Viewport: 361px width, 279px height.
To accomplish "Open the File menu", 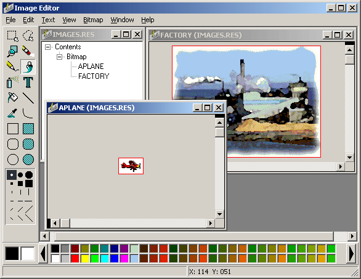I will 10,20.
